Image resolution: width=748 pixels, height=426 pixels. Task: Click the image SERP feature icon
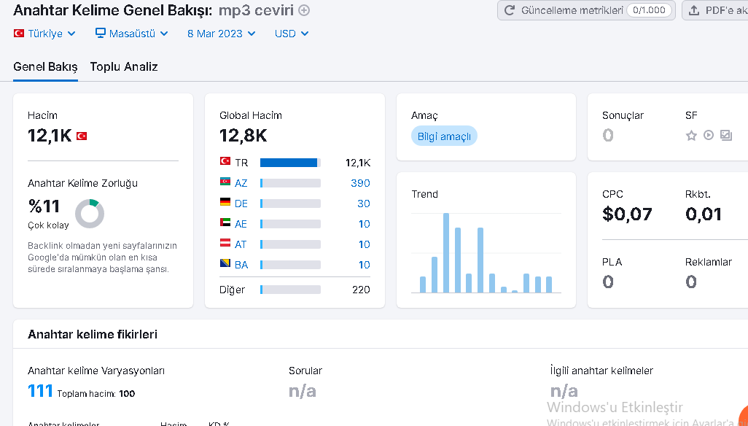coord(726,135)
